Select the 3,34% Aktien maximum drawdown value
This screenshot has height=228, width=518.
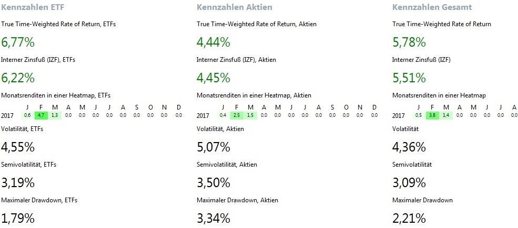click(214, 218)
